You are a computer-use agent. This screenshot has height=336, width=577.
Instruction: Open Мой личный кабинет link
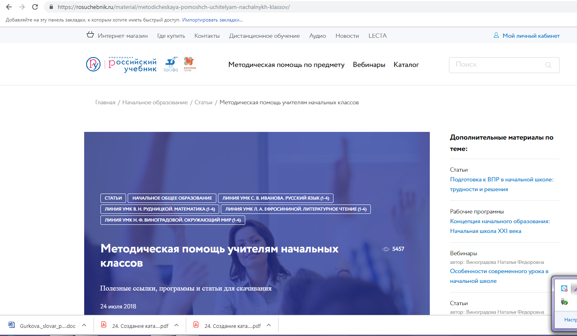(x=531, y=36)
